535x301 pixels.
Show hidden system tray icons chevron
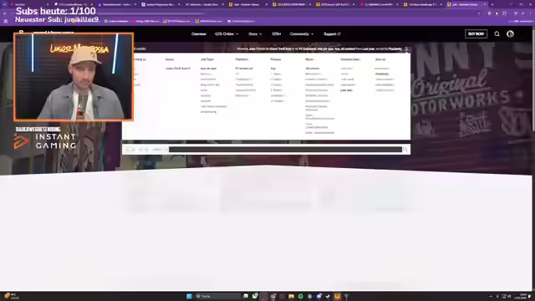coord(491,296)
